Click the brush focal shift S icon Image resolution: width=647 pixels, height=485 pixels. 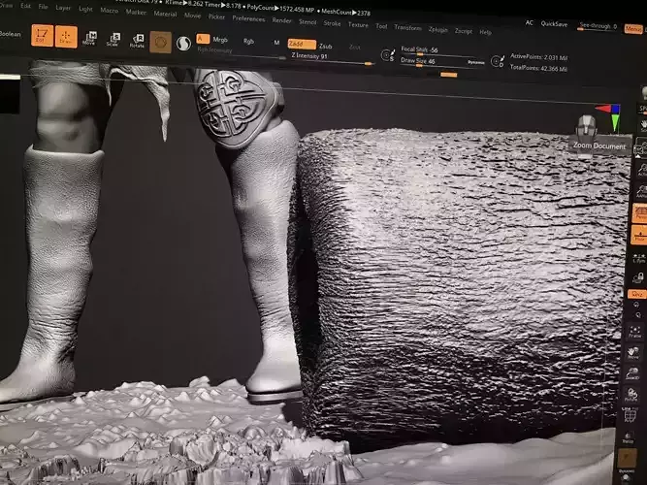tap(387, 55)
